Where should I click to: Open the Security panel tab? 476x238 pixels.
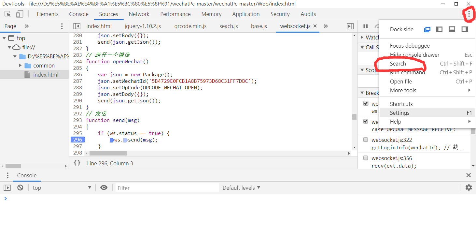pos(280,14)
